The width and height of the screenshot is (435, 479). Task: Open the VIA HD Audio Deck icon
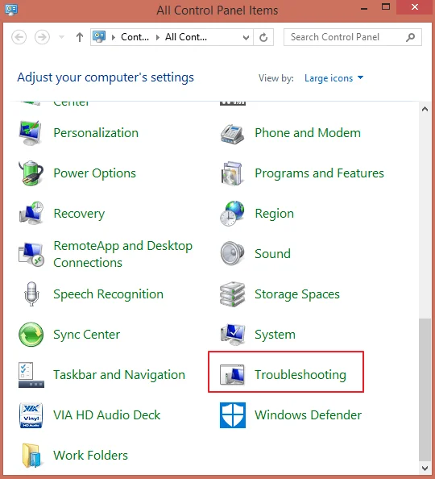coord(31,415)
